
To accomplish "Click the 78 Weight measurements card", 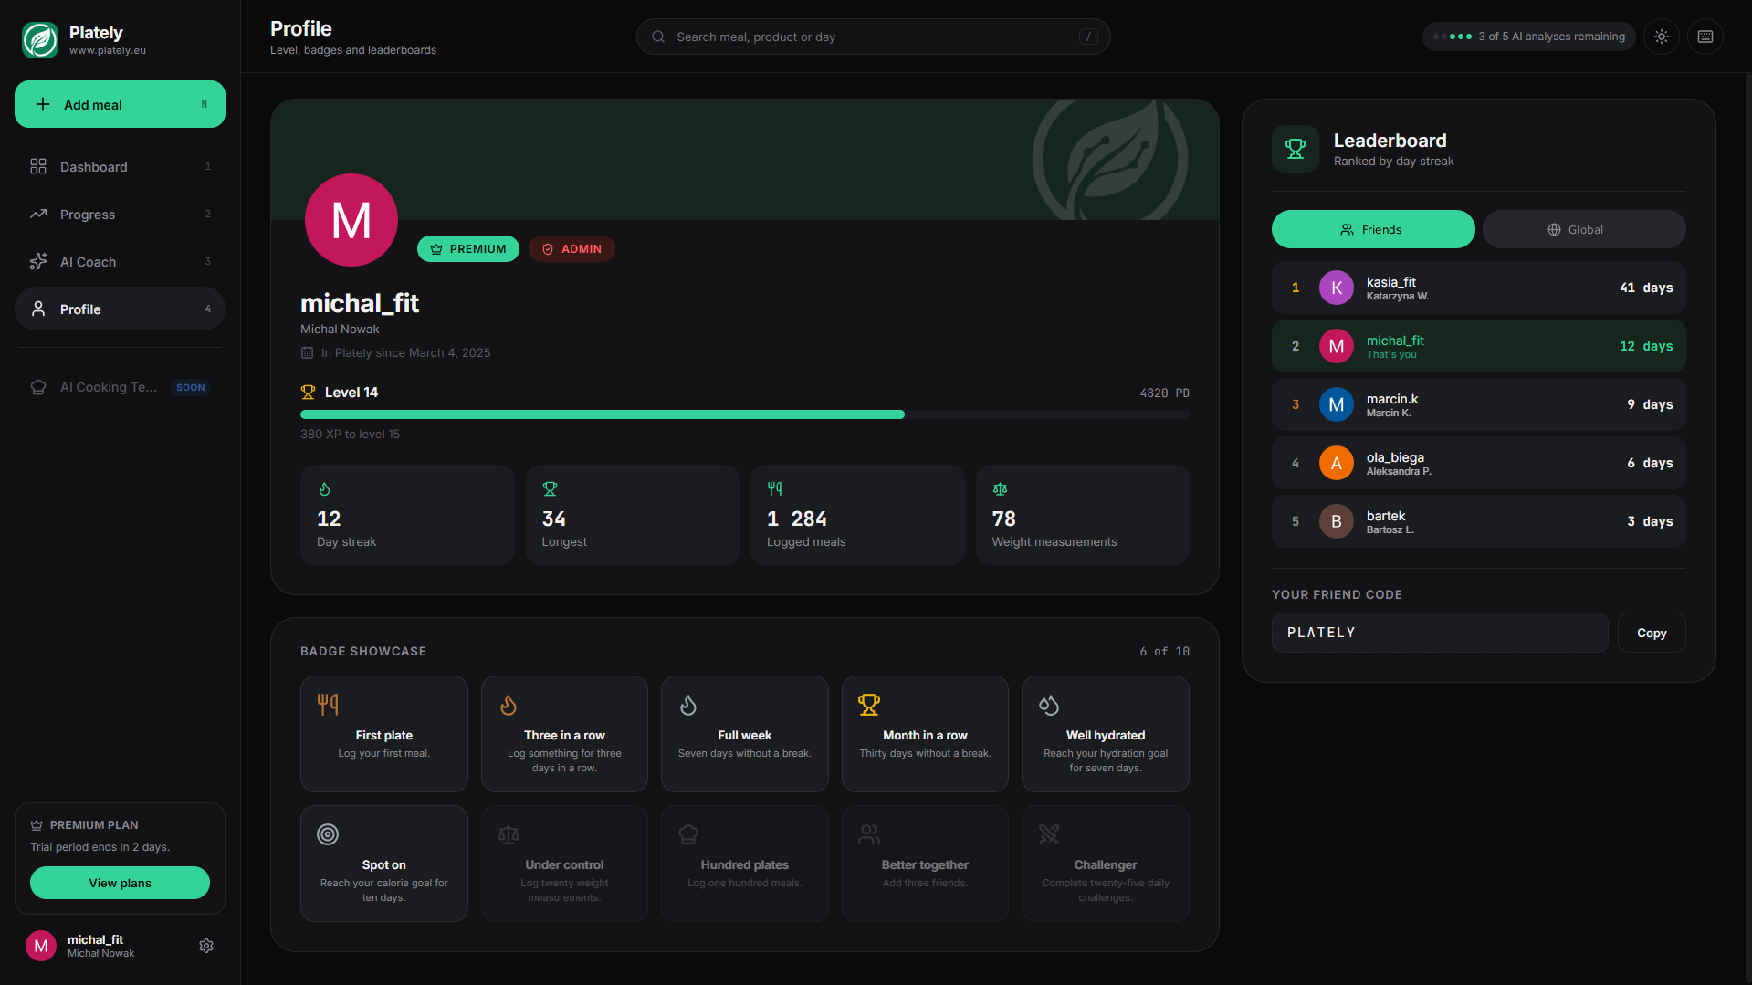I will coord(1083,515).
